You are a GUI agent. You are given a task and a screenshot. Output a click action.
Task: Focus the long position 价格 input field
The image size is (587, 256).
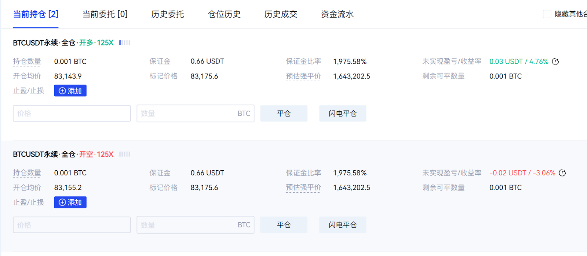[x=72, y=114]
